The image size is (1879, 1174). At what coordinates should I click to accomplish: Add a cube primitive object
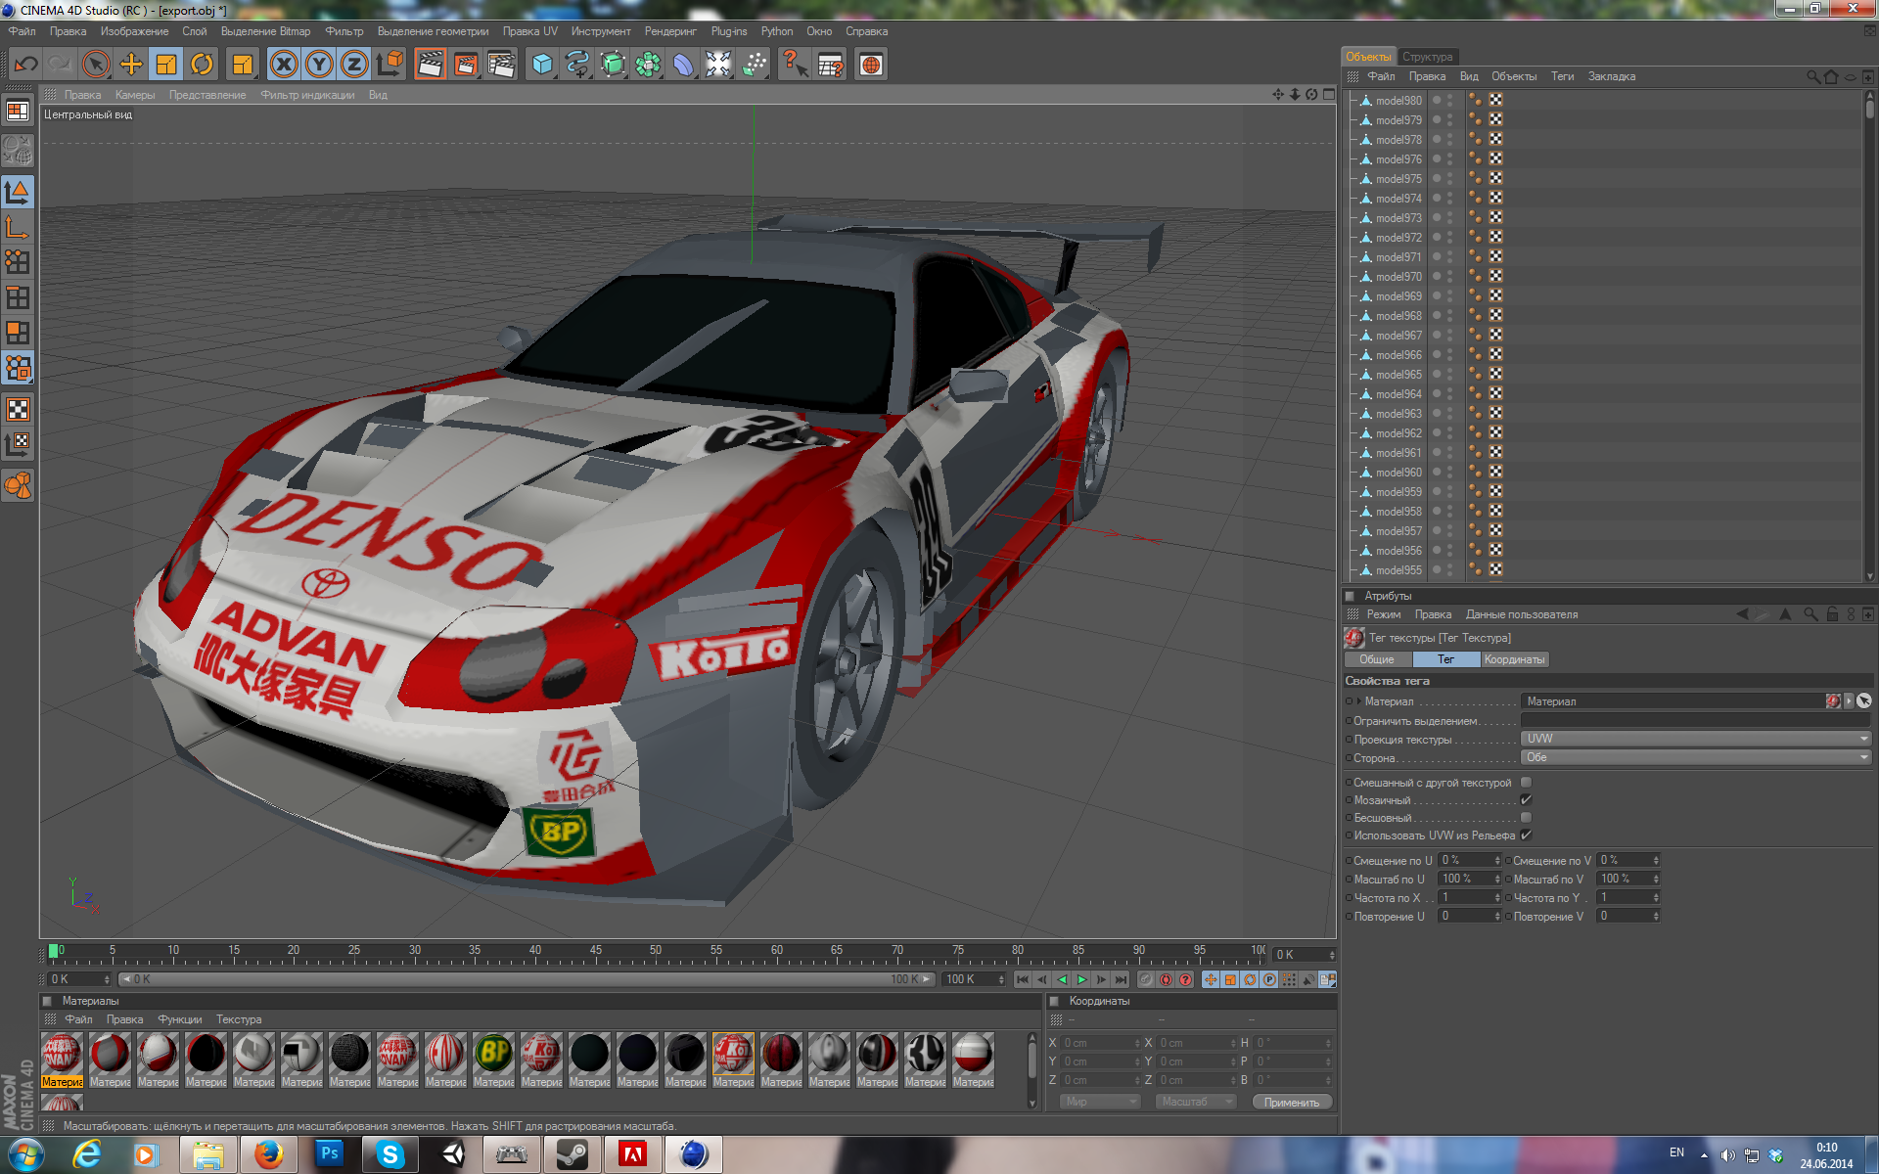542,65
